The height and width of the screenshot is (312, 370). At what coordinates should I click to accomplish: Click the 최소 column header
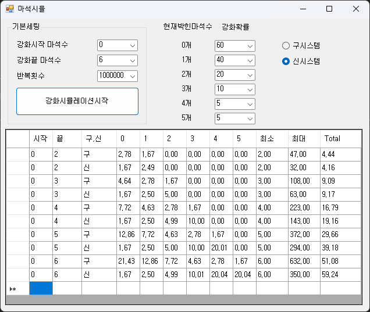pos(272,138)
